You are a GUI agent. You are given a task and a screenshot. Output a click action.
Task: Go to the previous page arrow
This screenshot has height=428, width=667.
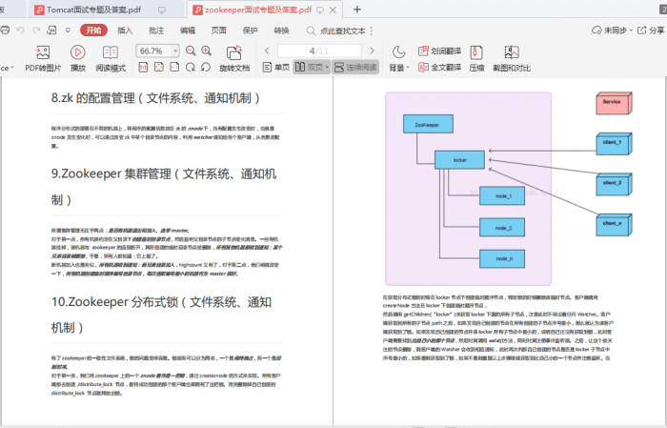click(267, 51)
